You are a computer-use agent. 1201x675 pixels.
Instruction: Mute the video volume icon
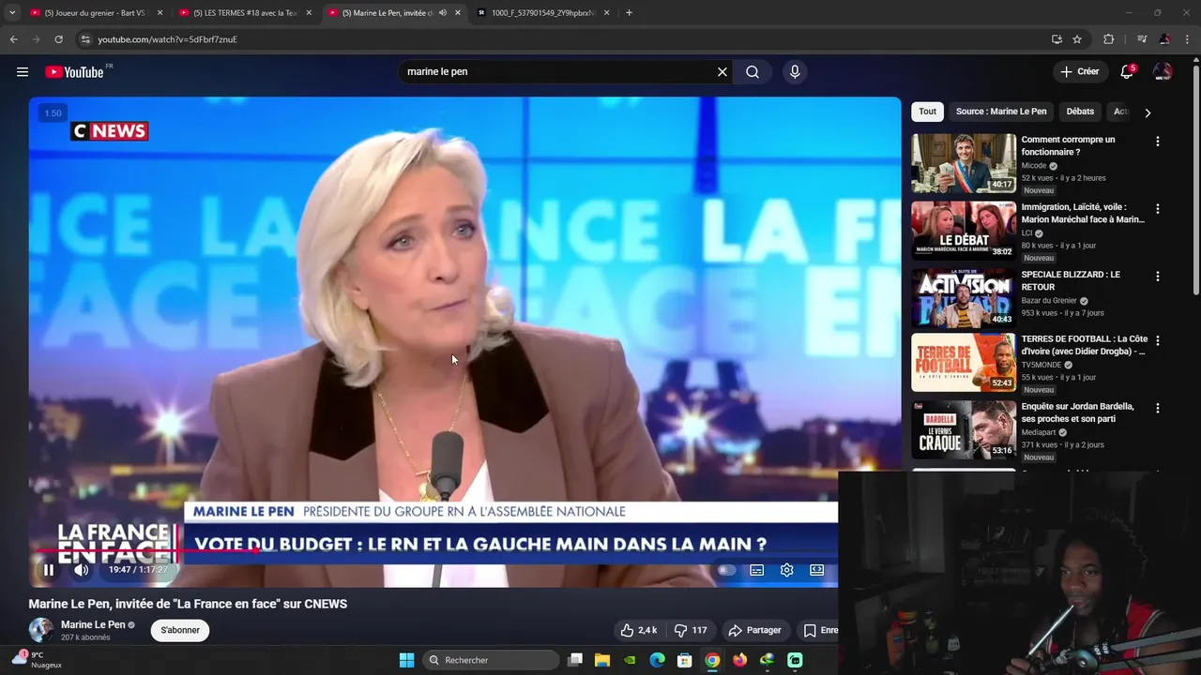pos(82,570)
